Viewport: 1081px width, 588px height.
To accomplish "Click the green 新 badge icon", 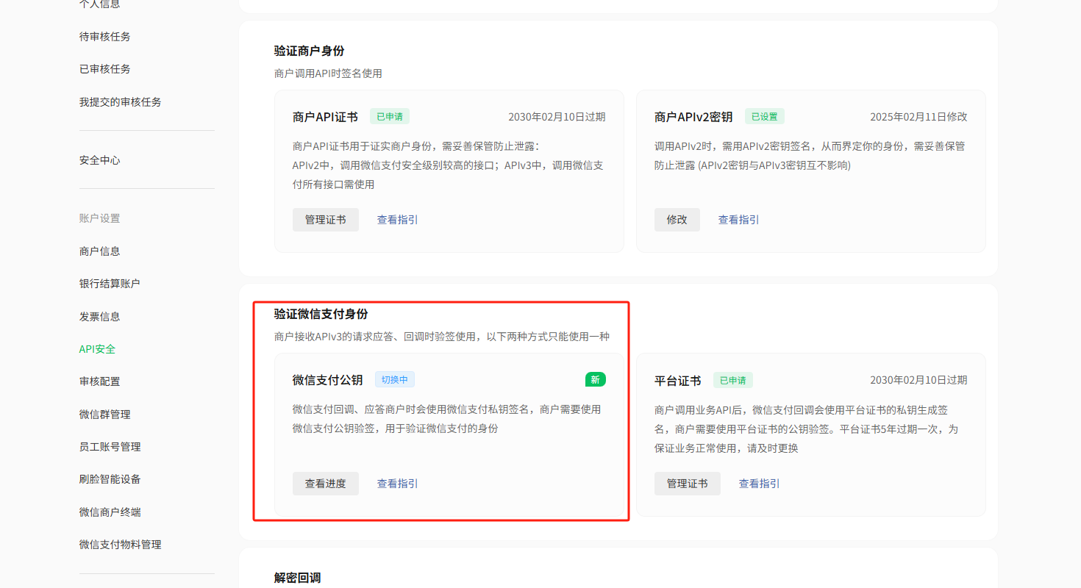I will [x=595, y=379].
